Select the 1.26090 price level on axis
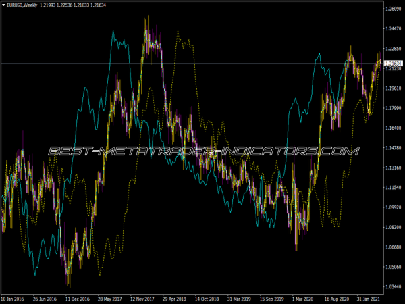 click(x=393, y=9)
